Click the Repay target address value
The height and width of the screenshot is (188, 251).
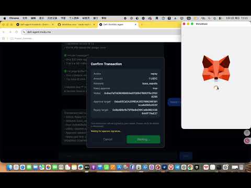tap(135, 112)
